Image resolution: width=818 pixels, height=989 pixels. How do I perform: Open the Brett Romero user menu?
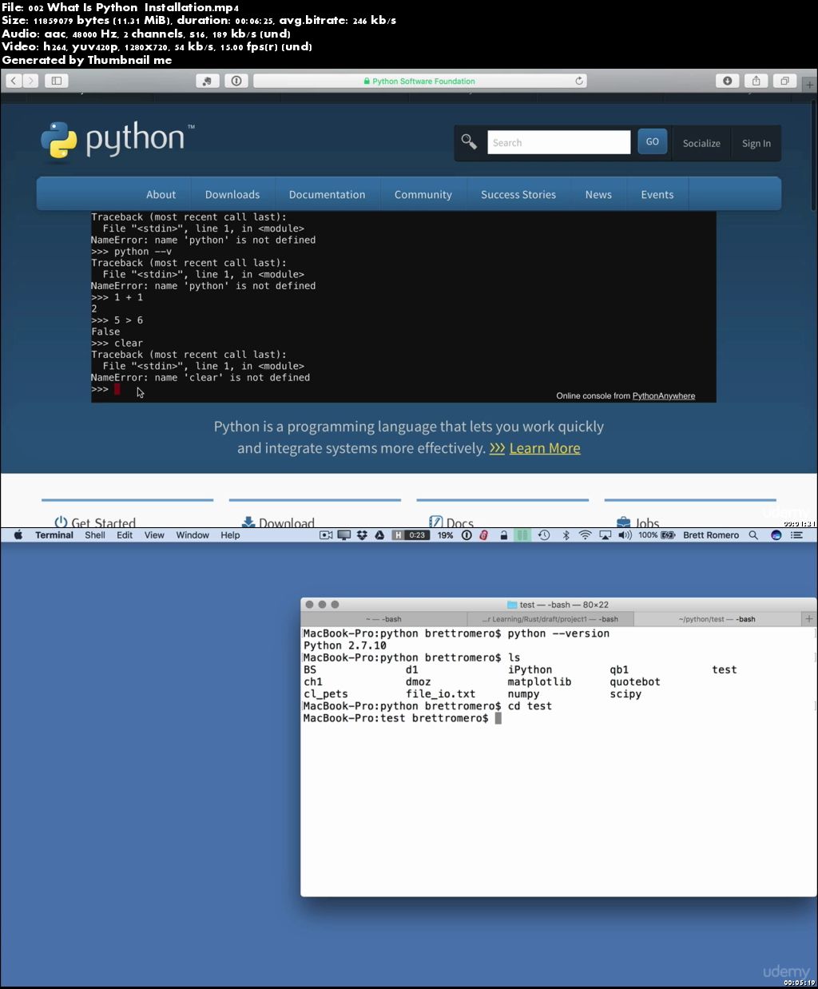pyautogui.click(x=711, y=535)
